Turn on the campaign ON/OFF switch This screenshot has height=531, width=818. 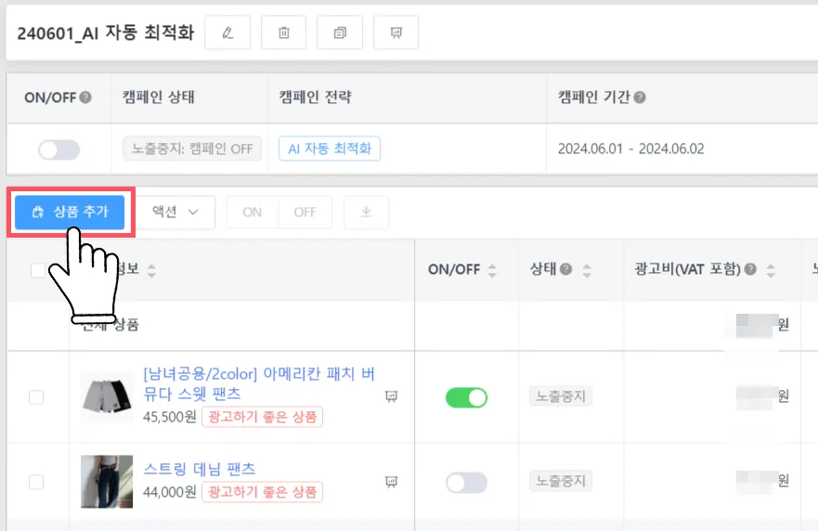(x=59, y=149)
